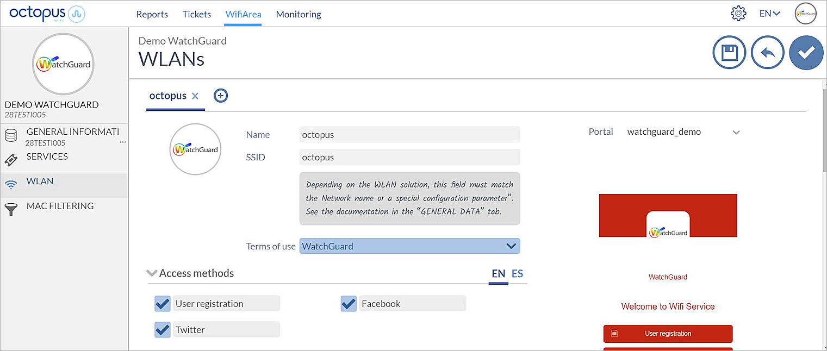Click the blue checkmark confirm icon
Viewport: 827px width, 351px height.
click(806, 53)
